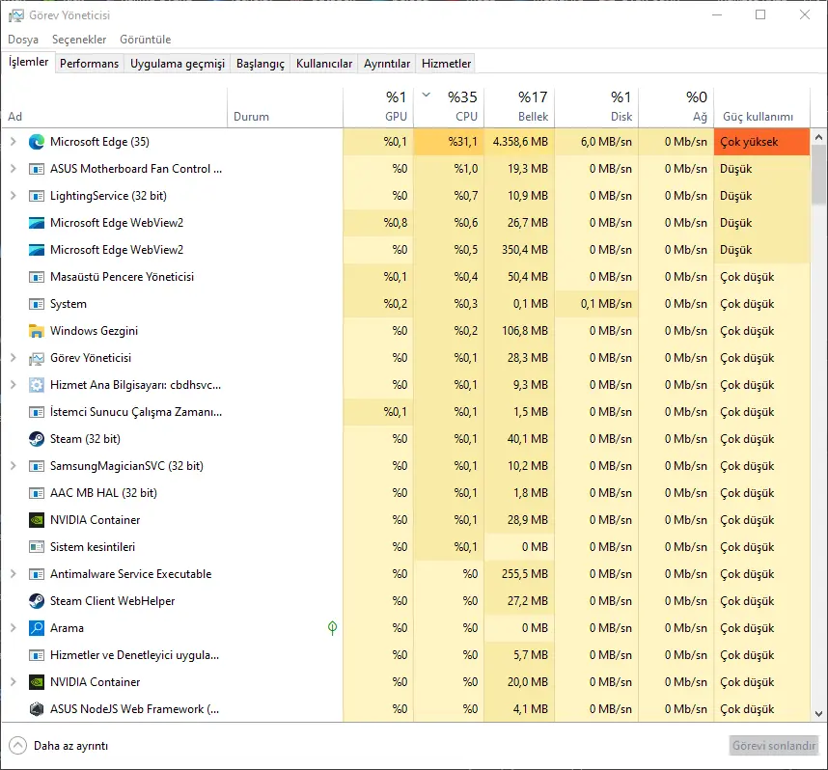Open the Dosya menu
Image resolution: width=828 pixels, height=770 pixels.
tap(23, 40)
